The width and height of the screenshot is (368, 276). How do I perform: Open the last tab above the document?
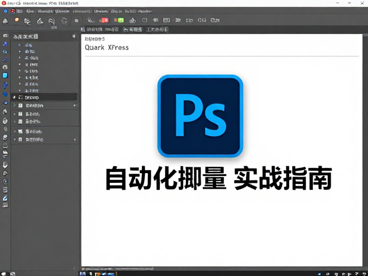click(x=157, y=29)
